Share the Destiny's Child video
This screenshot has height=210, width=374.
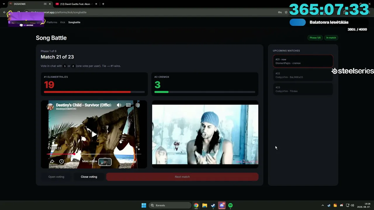click(52, 161)
